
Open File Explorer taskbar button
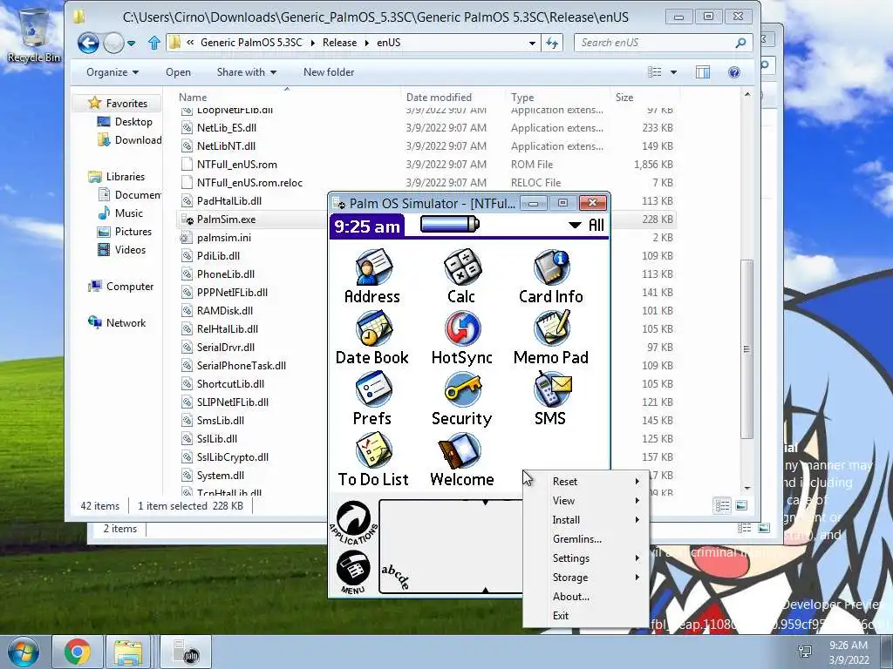tap(129, 652)
